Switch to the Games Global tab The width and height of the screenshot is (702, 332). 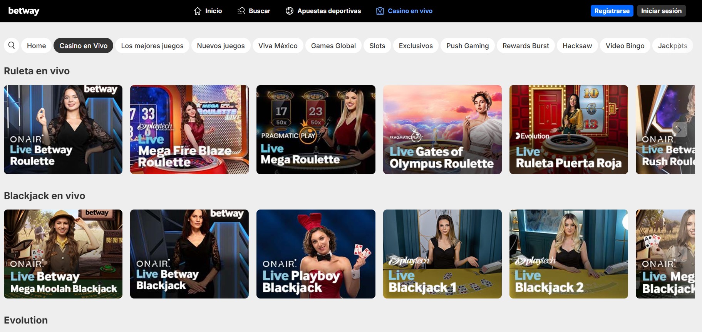pos(333,45)
